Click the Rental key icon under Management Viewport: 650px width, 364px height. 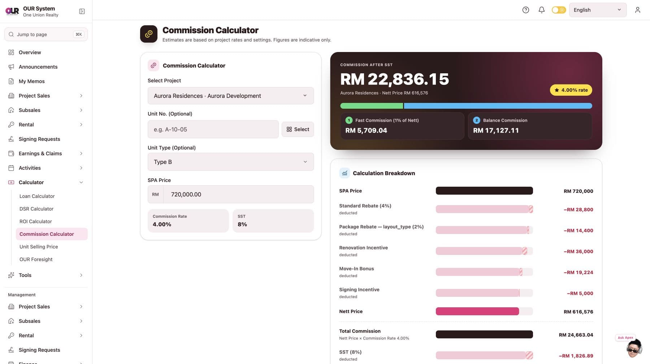(11, 335)
